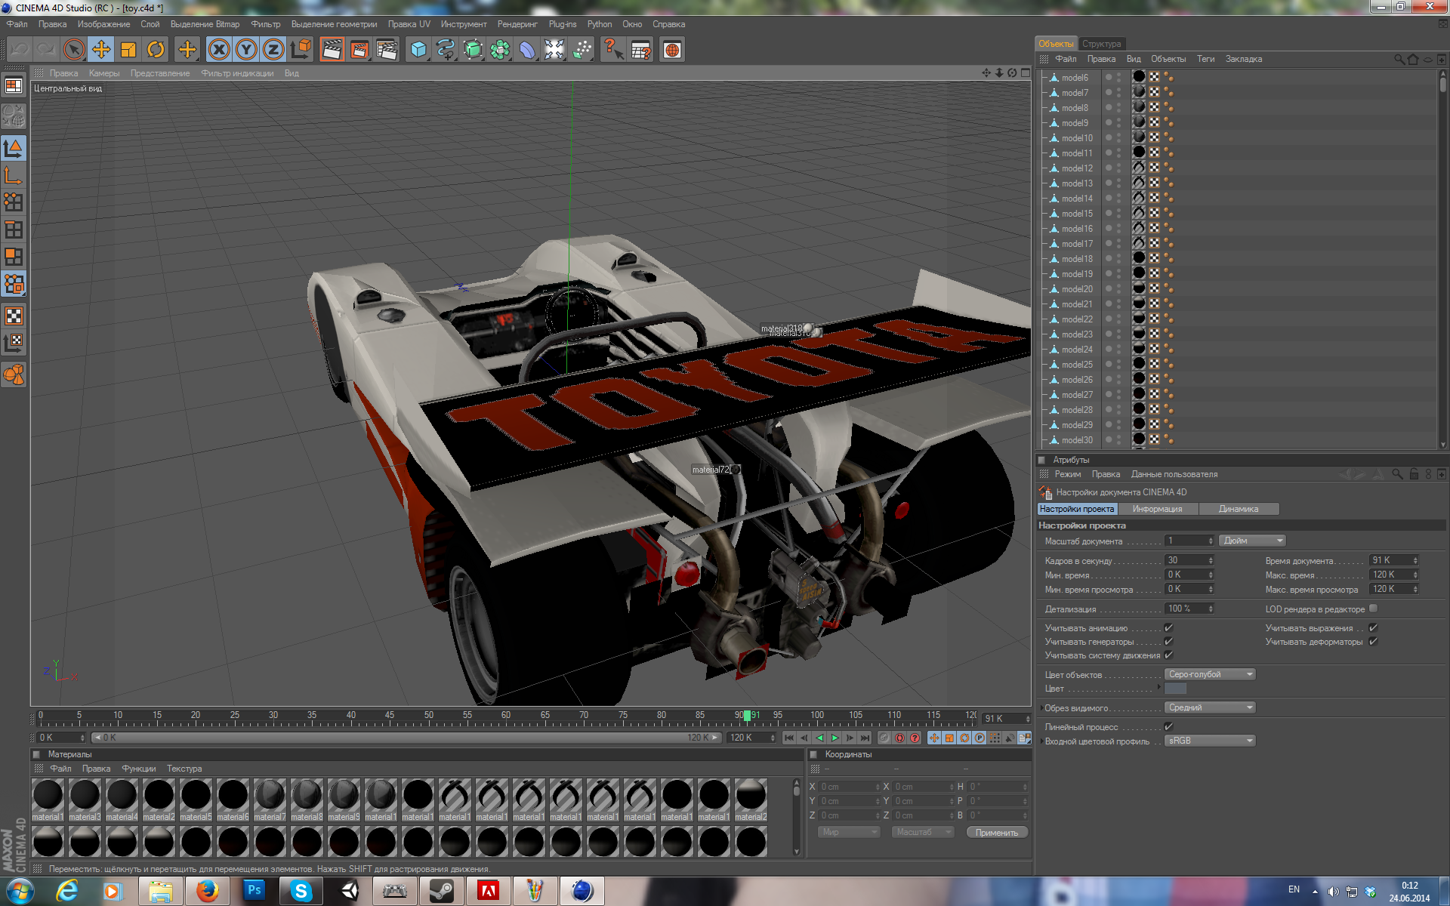Open Функции in Materials panel
Viewport: 1450px width, 906px height.
click(x=139, y=769)
